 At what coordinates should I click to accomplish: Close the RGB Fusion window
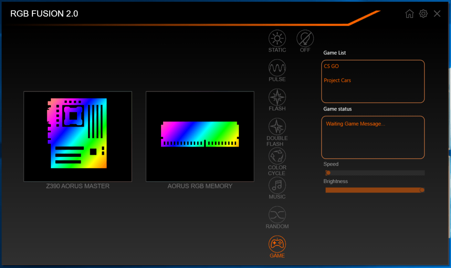[437, 14]
